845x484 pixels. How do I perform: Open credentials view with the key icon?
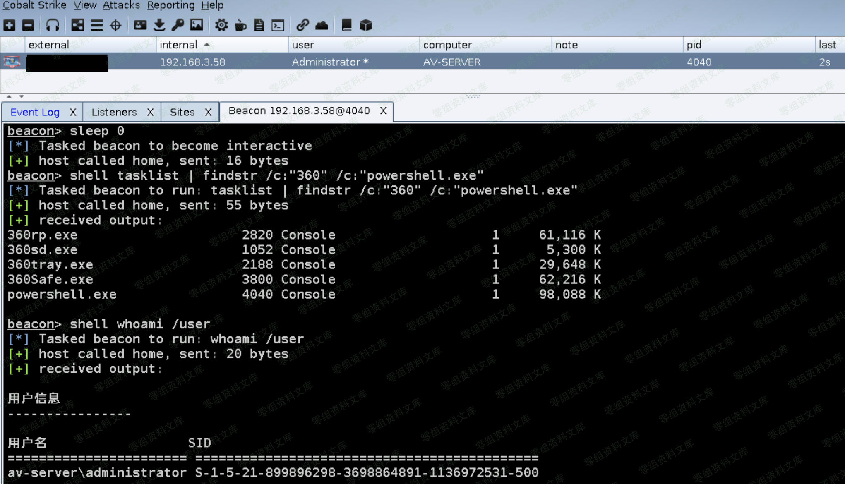click(x=178, y=26)
